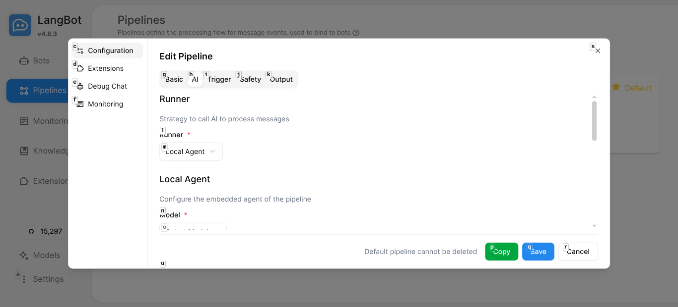Viewport: 678px width, 307px height.
Task: Click the help icon beside the Pipelines description
Action: point(355,33)
